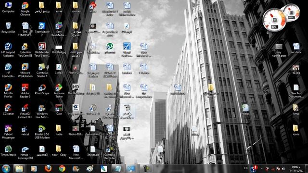Select the Camtasia Studio 7 shortcut
The image size is (308, 173).
[x=42, y=70]
